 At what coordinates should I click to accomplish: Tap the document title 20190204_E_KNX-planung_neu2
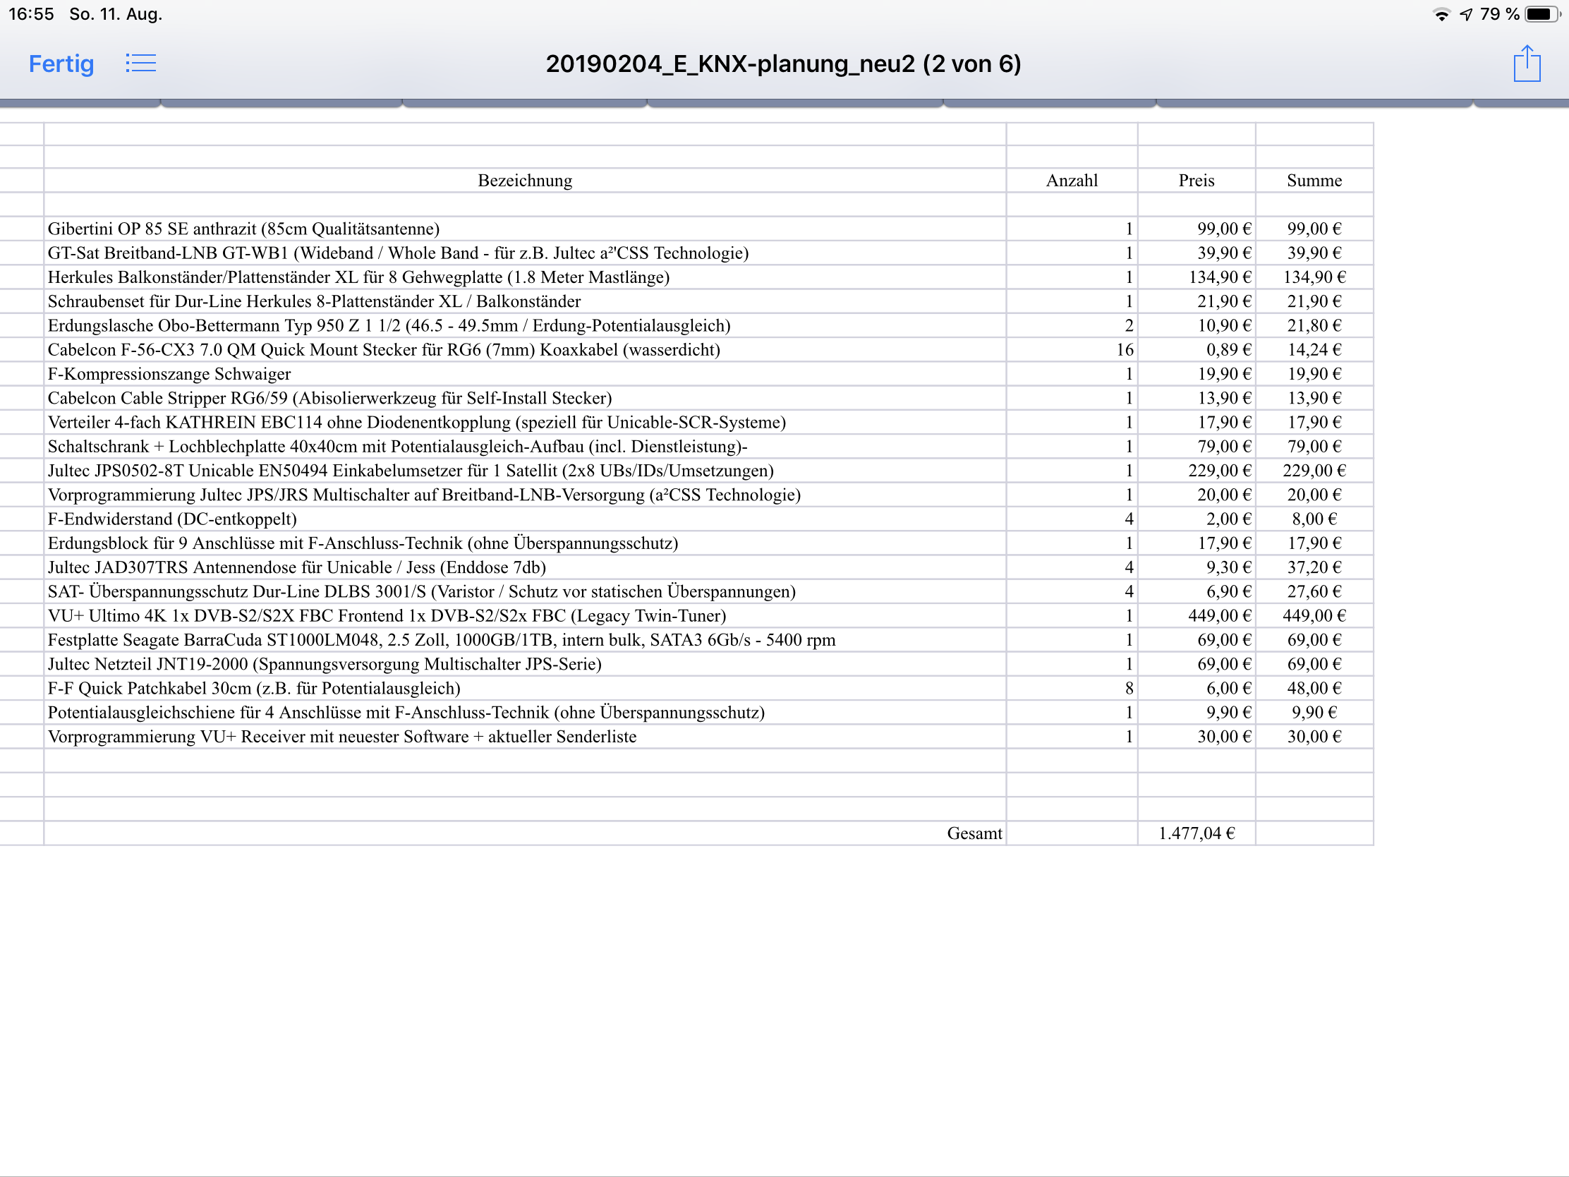tap(783, 64)
